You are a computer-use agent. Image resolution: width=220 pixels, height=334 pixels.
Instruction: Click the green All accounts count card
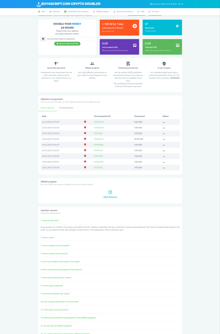[x=162, y=27]
